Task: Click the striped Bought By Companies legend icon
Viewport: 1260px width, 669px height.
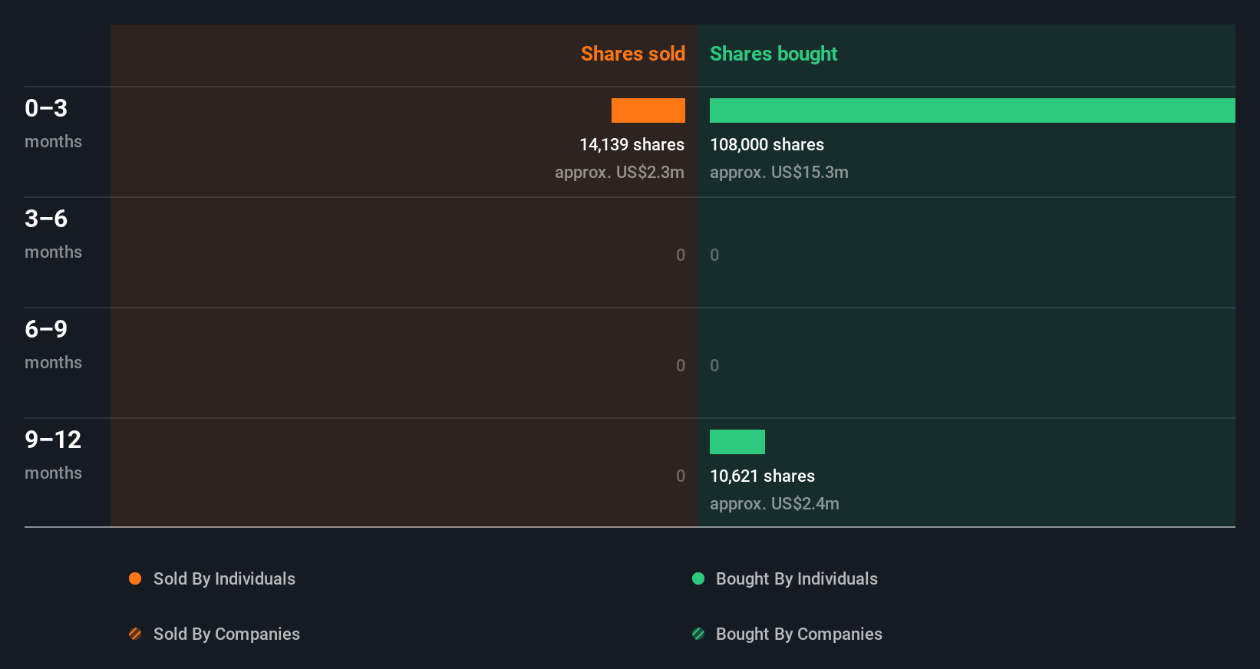Action: [698, 634]
